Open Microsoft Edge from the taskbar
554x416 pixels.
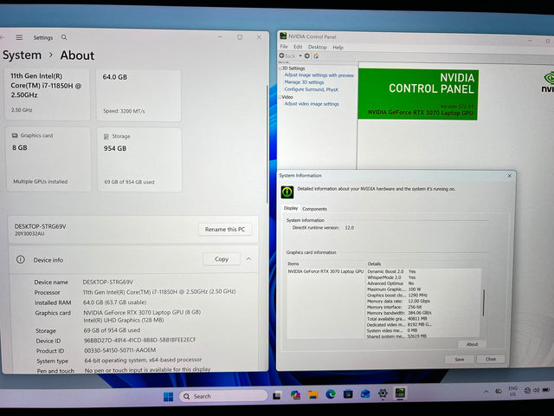pyautogui.click(x=331, y=393)
